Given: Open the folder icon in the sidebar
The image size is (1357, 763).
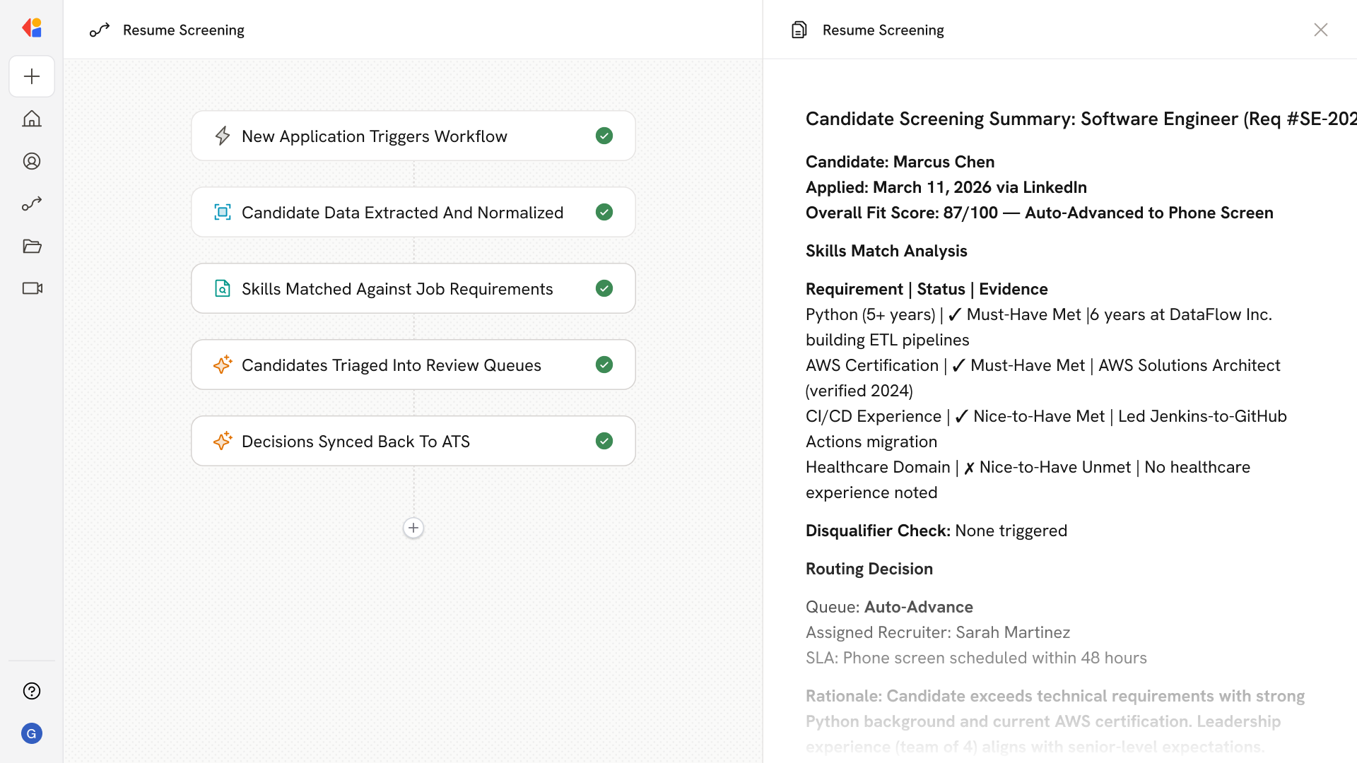Looking at the screenshot, I should [x=32, y=246].
